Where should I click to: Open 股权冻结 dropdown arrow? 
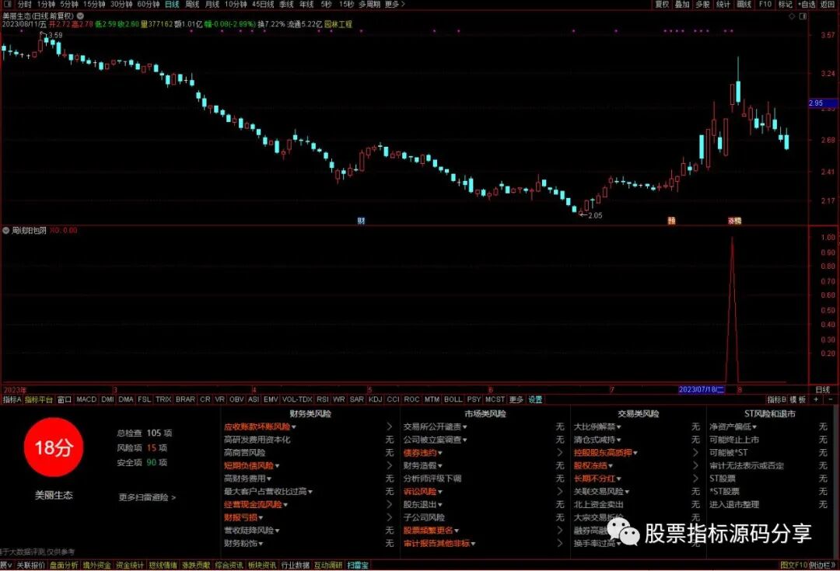611,466
